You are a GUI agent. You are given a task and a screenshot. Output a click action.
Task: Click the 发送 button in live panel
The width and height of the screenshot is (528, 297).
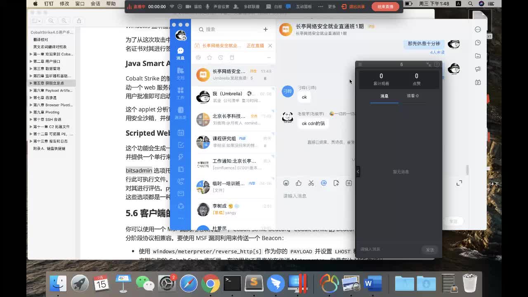pos(430,250)
